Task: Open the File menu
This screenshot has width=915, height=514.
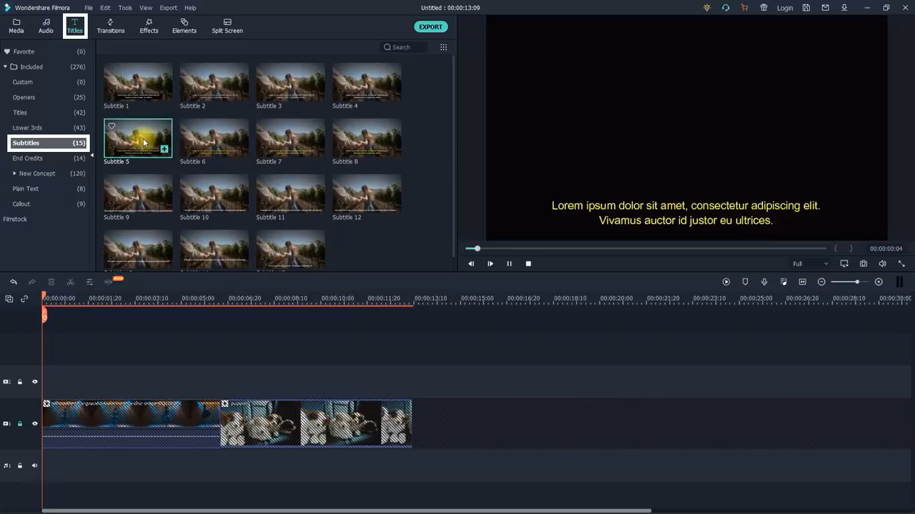Action: [88, 8]
